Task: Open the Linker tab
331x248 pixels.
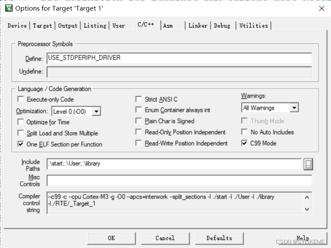Action: [x=198, y=26]
